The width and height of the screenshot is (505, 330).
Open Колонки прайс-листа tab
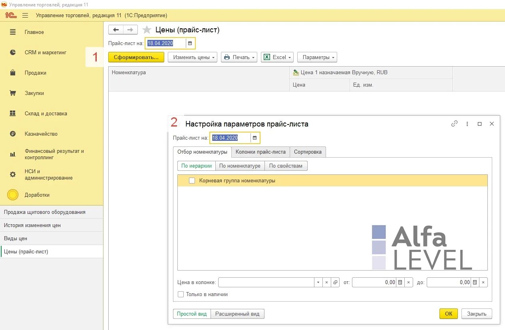point(260,152)
